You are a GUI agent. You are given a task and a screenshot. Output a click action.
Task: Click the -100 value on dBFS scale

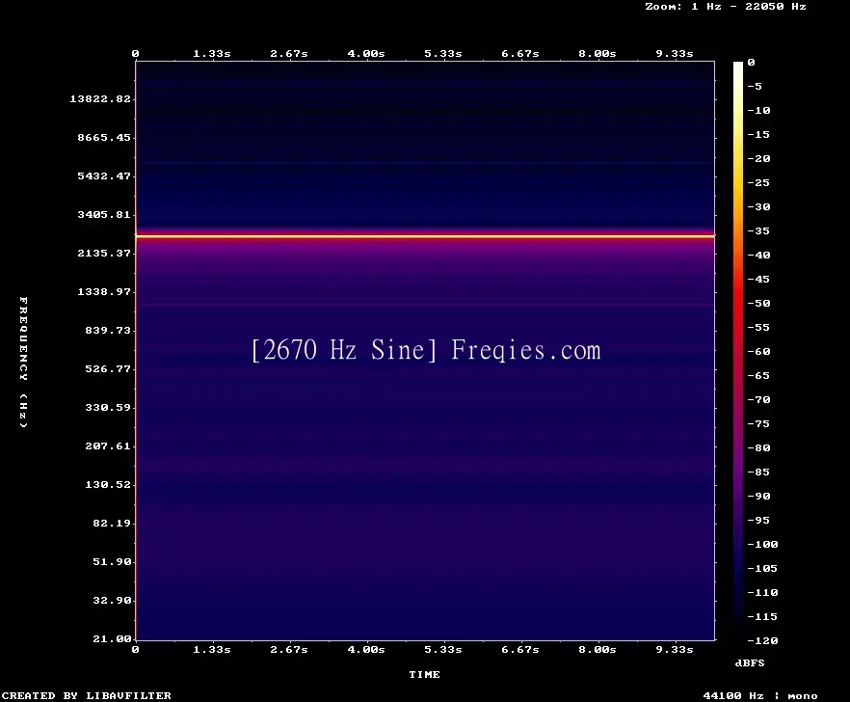[762, 544]
